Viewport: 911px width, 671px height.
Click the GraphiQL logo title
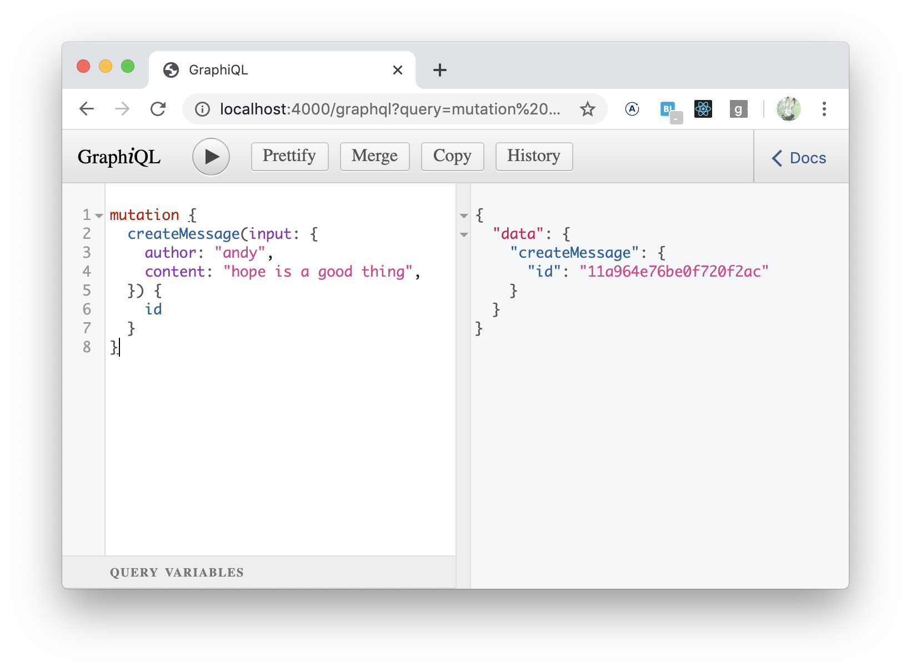pyautogui.click(x=119, y=157)
